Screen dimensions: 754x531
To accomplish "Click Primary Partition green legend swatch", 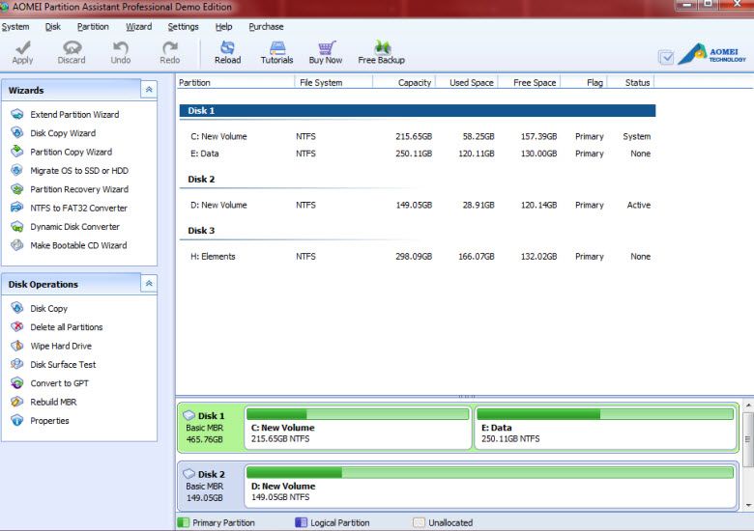I will tap(184, 522).
